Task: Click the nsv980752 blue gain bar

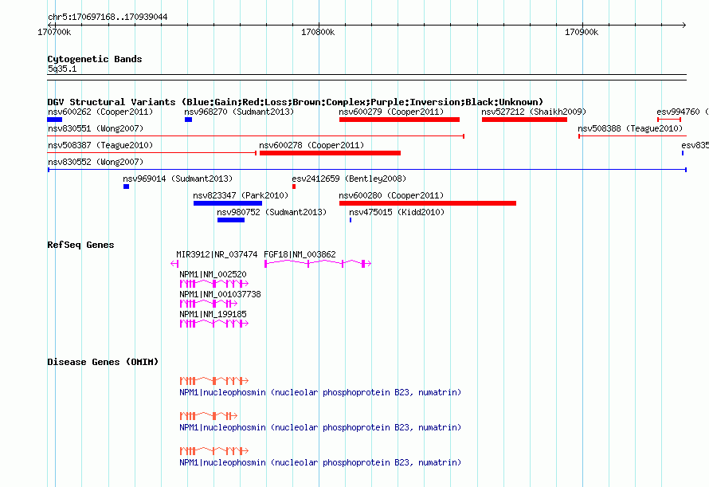Action: (231, 220)
